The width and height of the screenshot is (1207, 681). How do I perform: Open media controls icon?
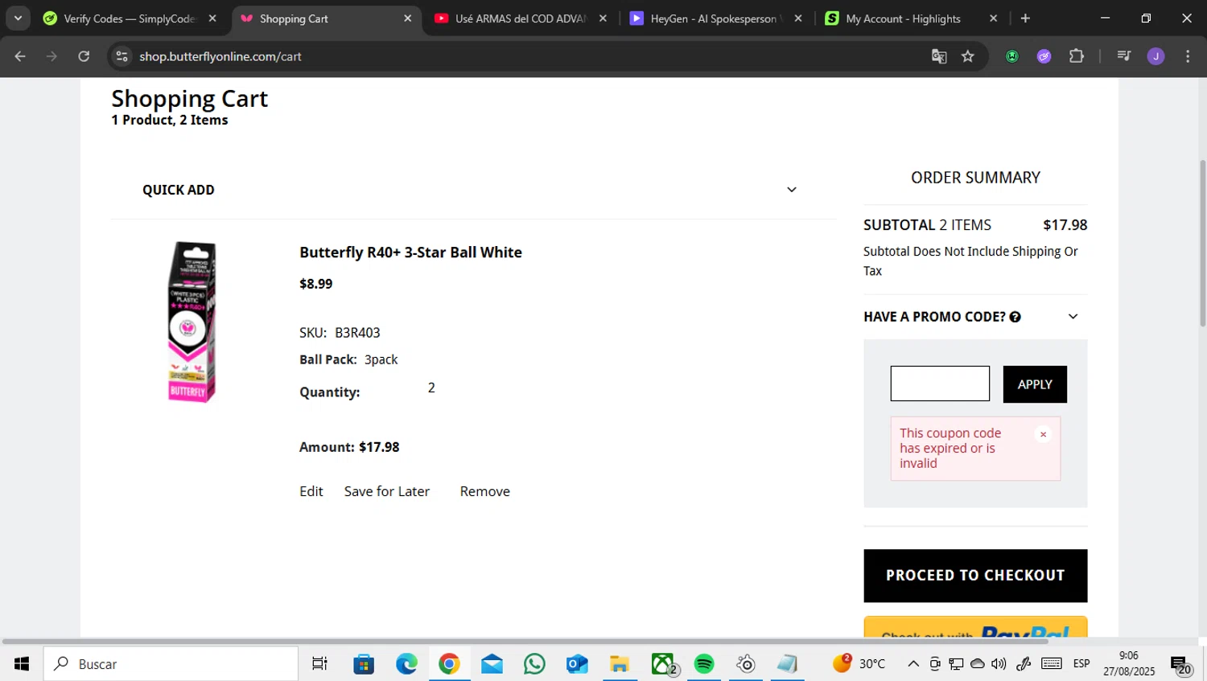pos(1124,56)
